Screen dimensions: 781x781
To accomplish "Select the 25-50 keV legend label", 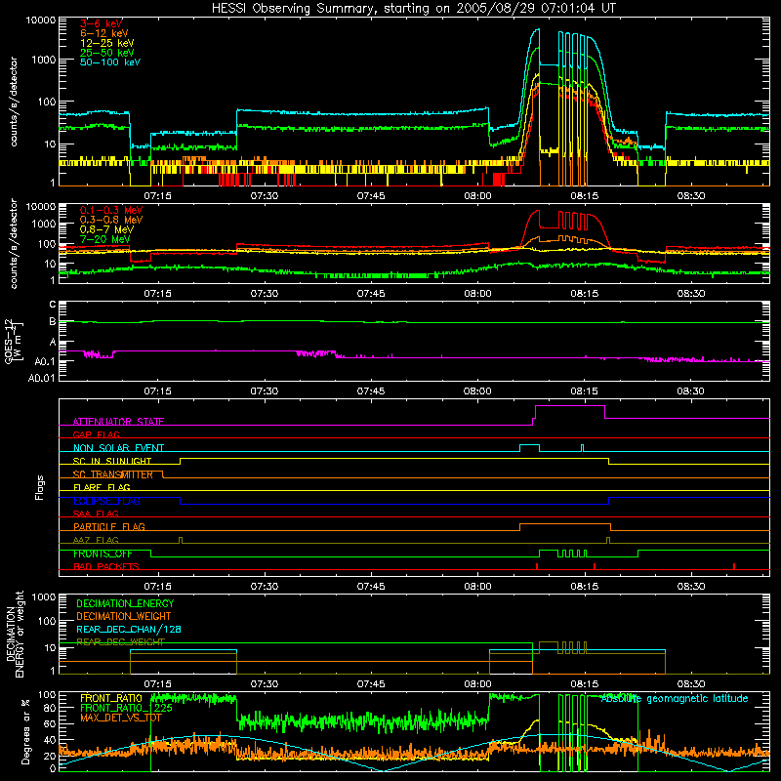I will tap(107, 53).
